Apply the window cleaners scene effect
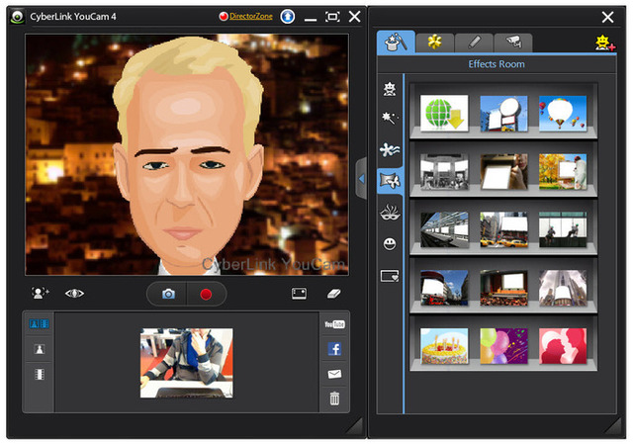The height and width of the screenshot is (444, 633). 563,229
